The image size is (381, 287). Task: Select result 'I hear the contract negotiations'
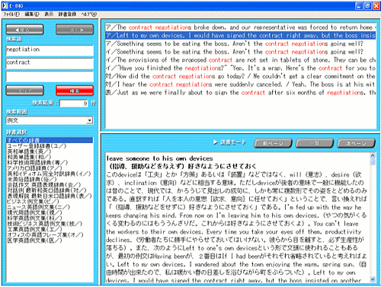click(241, 85)
